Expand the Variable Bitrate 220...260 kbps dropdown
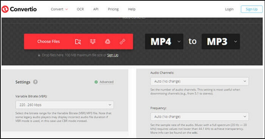The width and height of the screenshot is (265, 139). (65, 105)
